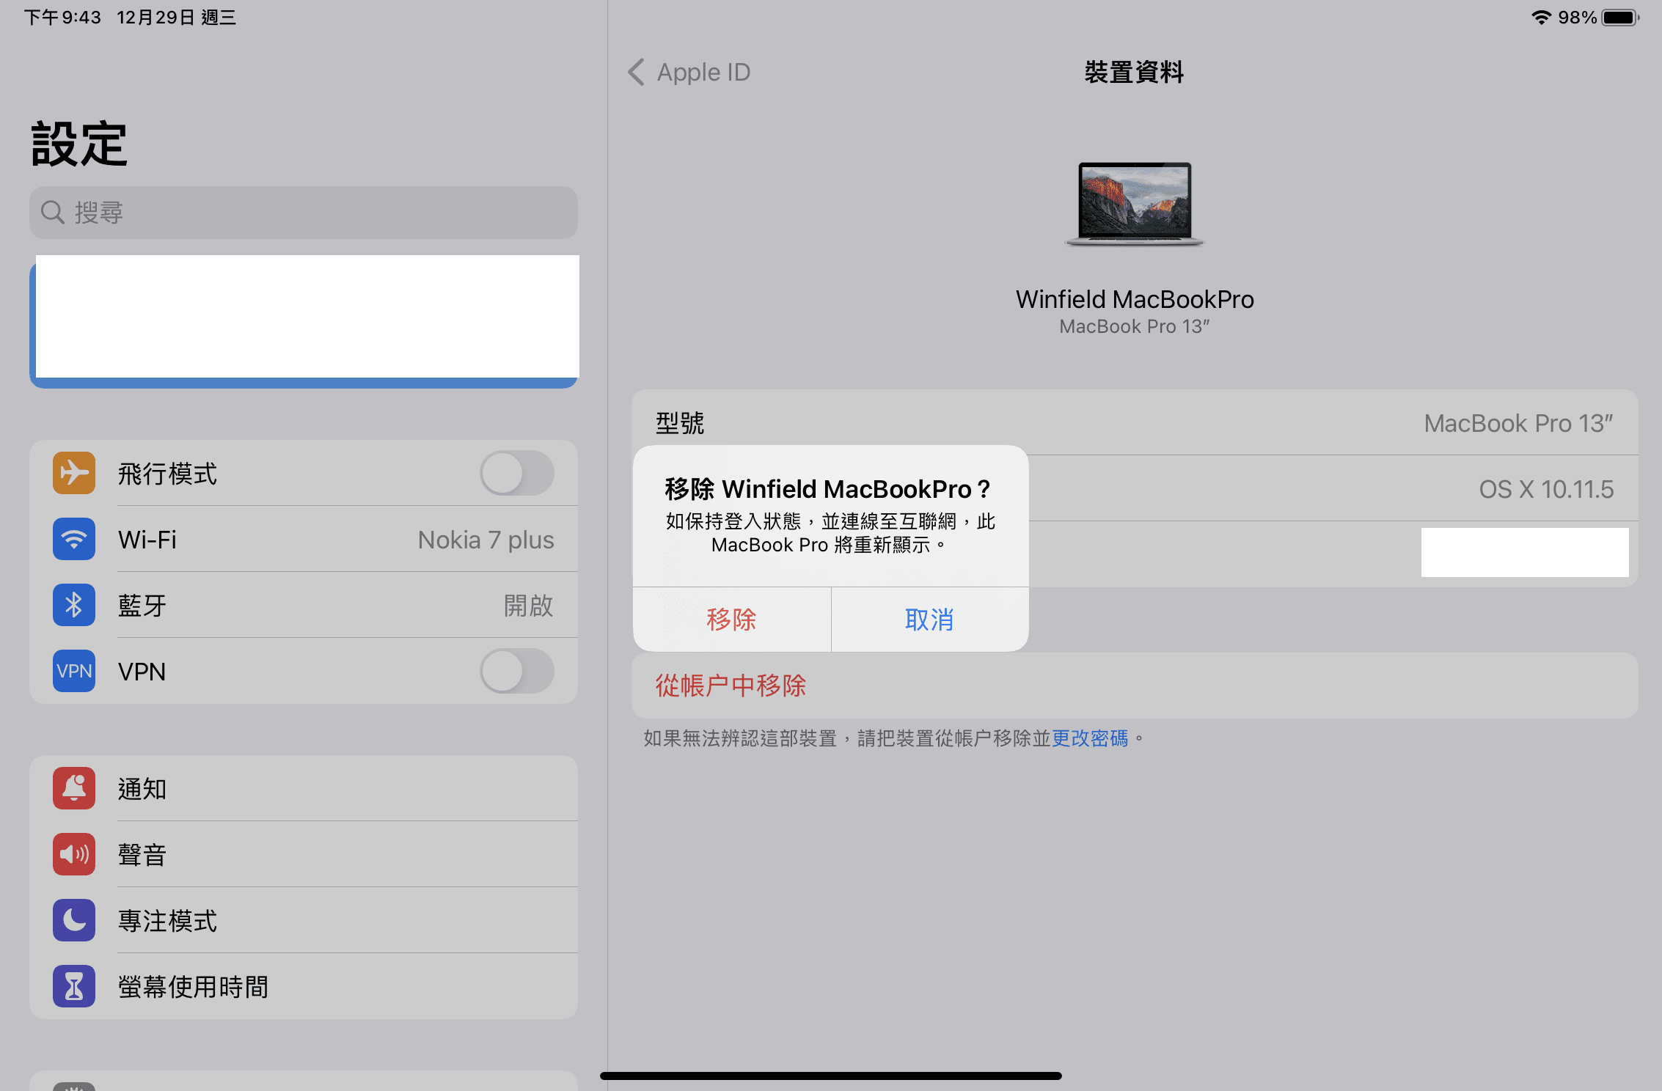The height and width of the screenshot is (1091, 1662).
Task: Tap the Wi-Fi status icon in status bar
Action: [x=1542, y=17]
